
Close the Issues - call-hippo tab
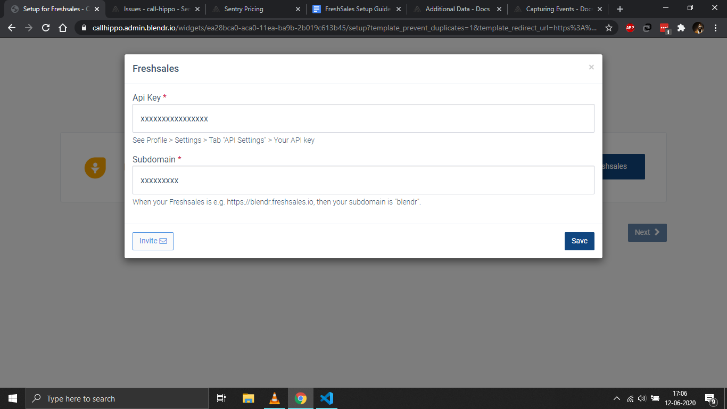[197, 9]
